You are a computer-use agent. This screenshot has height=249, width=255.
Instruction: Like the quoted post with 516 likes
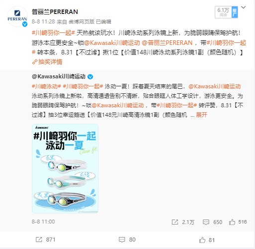tap(232, 222)
